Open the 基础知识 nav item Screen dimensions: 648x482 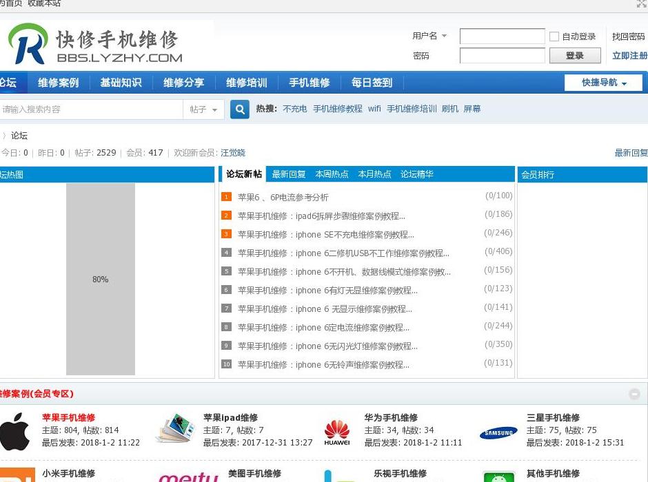[x=121, y=83]
